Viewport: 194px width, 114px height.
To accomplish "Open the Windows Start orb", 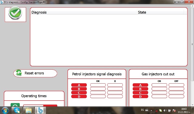I will (x=5, y=110).
